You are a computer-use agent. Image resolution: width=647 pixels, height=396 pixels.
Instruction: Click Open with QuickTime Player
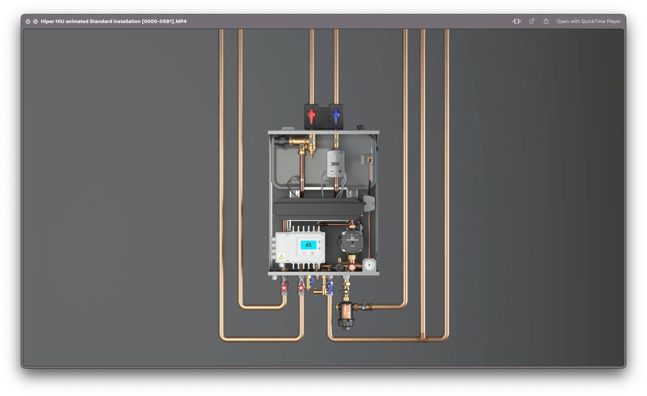[588, 21]
